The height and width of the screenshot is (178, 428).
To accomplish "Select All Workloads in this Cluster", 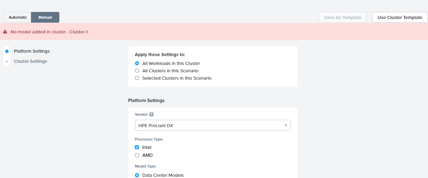I will point(137,63).
